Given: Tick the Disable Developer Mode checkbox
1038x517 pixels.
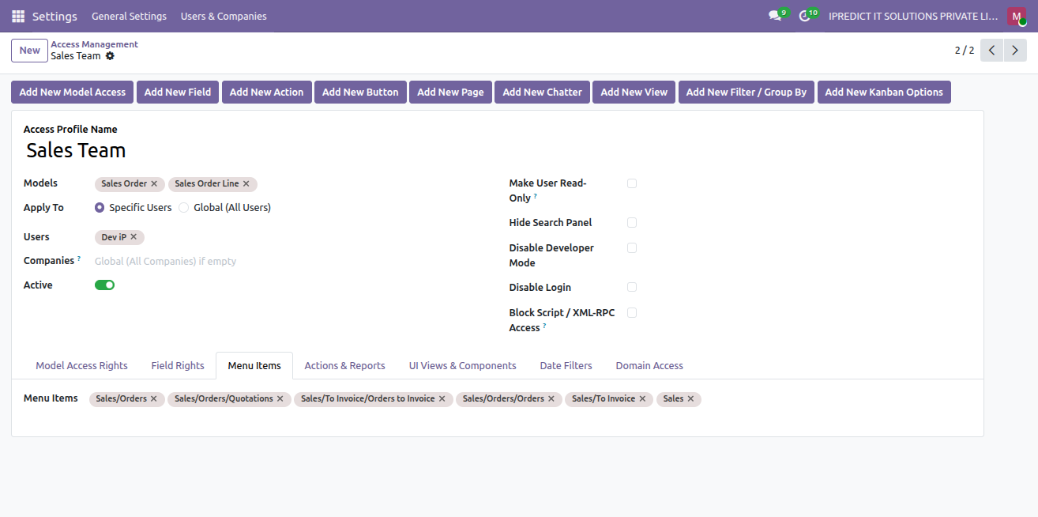Looking at the screenshot, I should [x=632, y=248].
